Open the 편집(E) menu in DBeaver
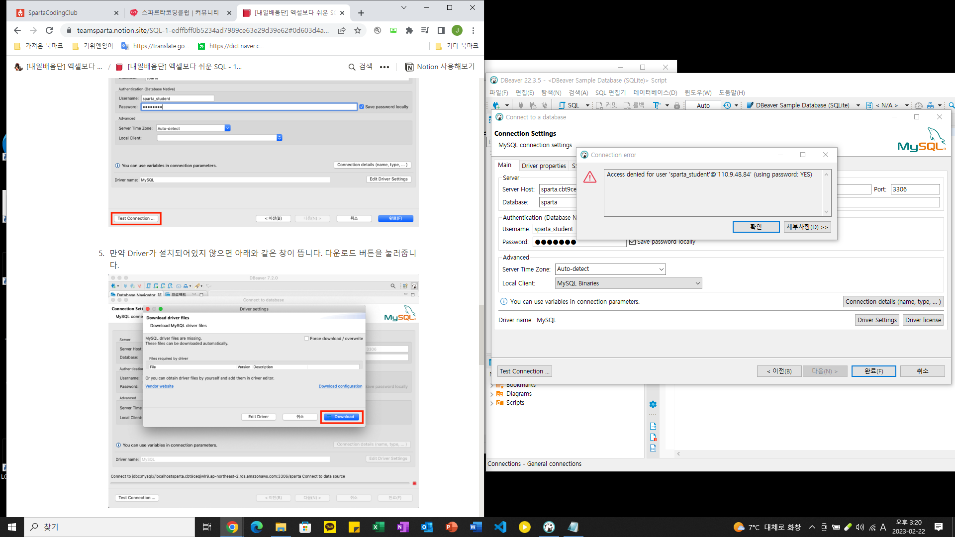The height and width of the screenshot is (537, 955). (x=525, y=93)
